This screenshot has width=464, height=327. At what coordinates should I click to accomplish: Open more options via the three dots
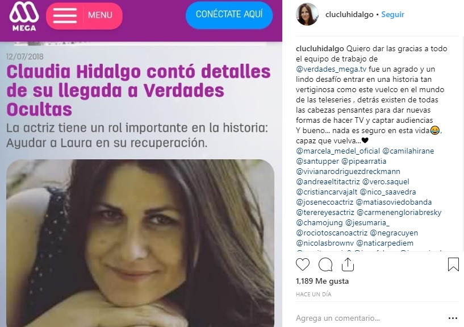453,318
